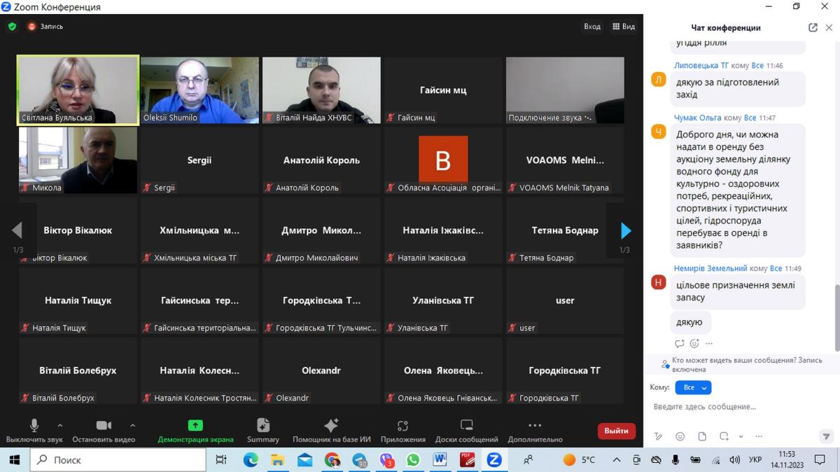Open Word from taskbar

coord(440,460)
